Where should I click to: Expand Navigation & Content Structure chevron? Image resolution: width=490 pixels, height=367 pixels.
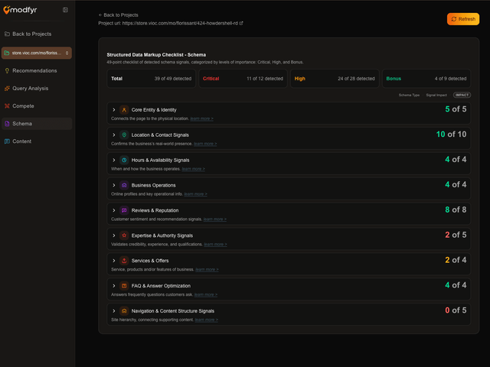(114, 311)
